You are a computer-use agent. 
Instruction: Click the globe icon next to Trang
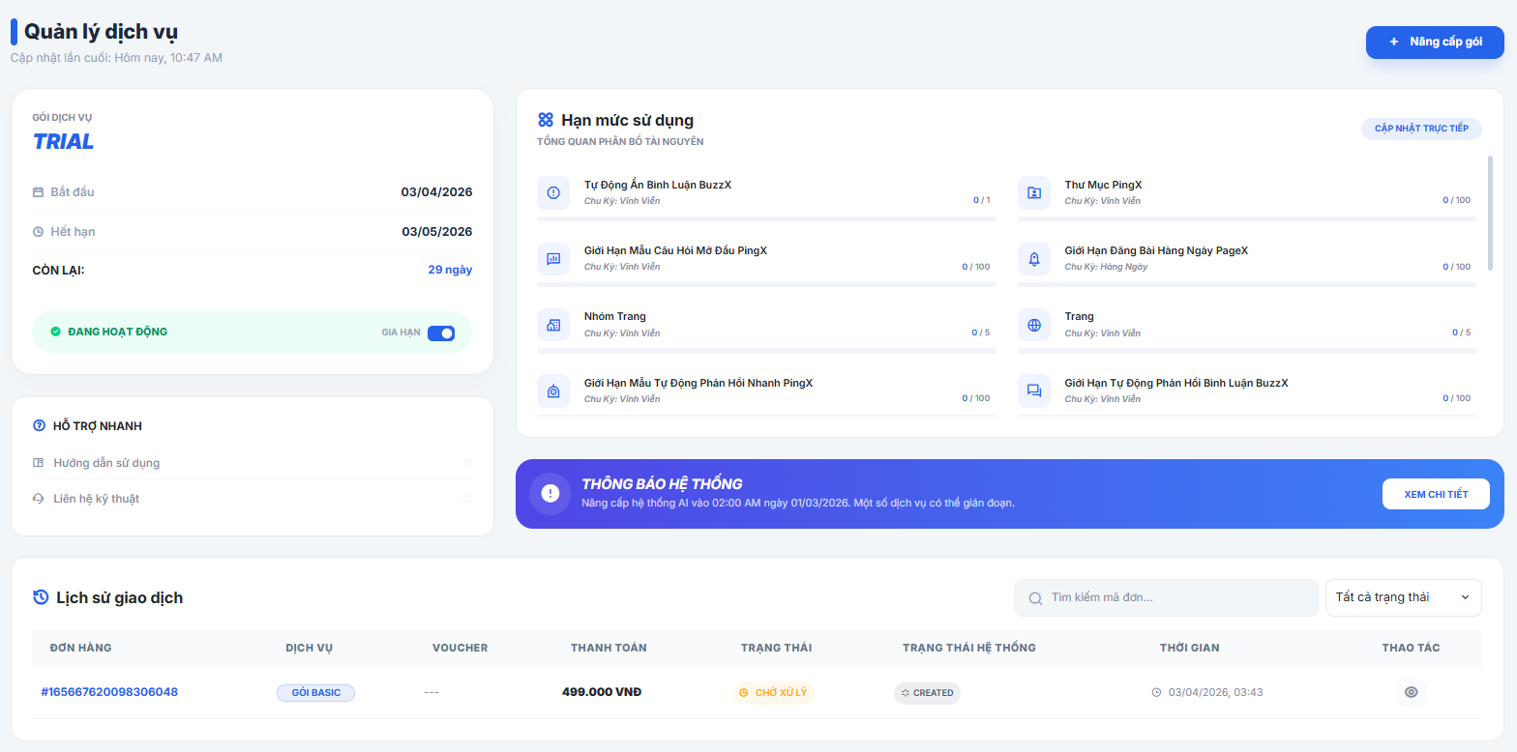[x=1034, y=325]
